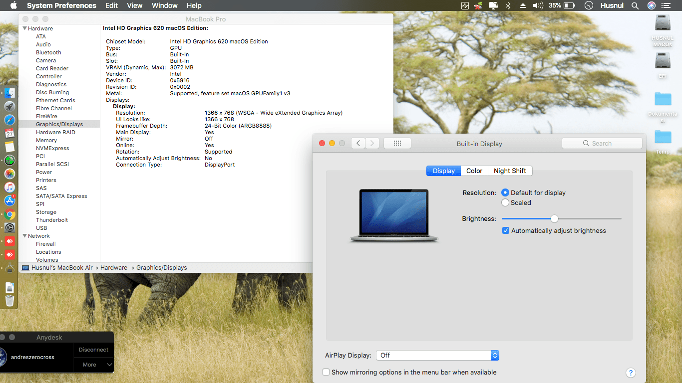Collapse the Network tree section

coord(24,236)
